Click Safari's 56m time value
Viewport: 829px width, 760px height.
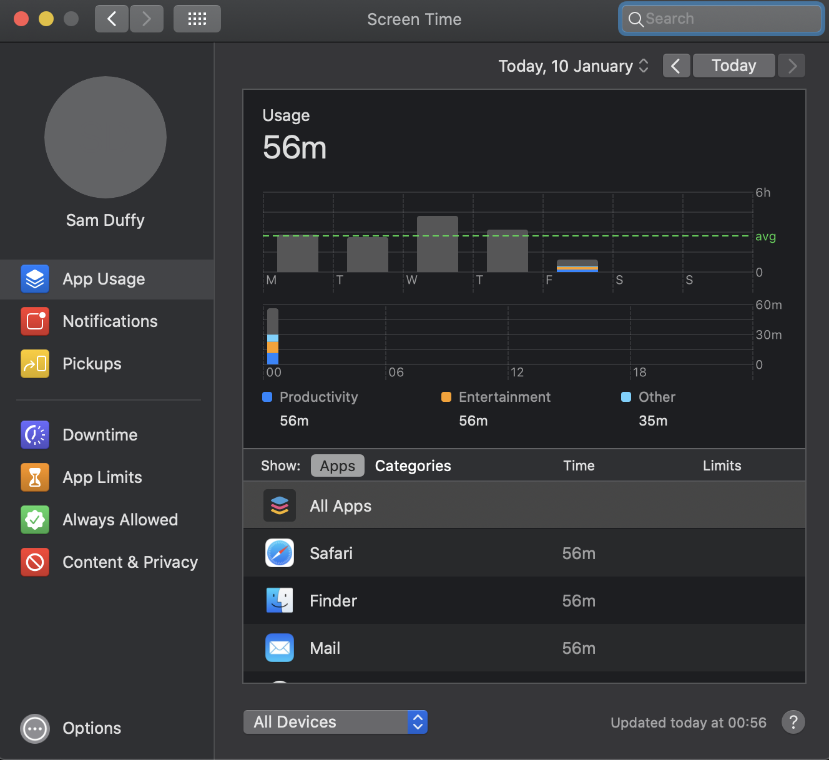click(x=579, y=553)
